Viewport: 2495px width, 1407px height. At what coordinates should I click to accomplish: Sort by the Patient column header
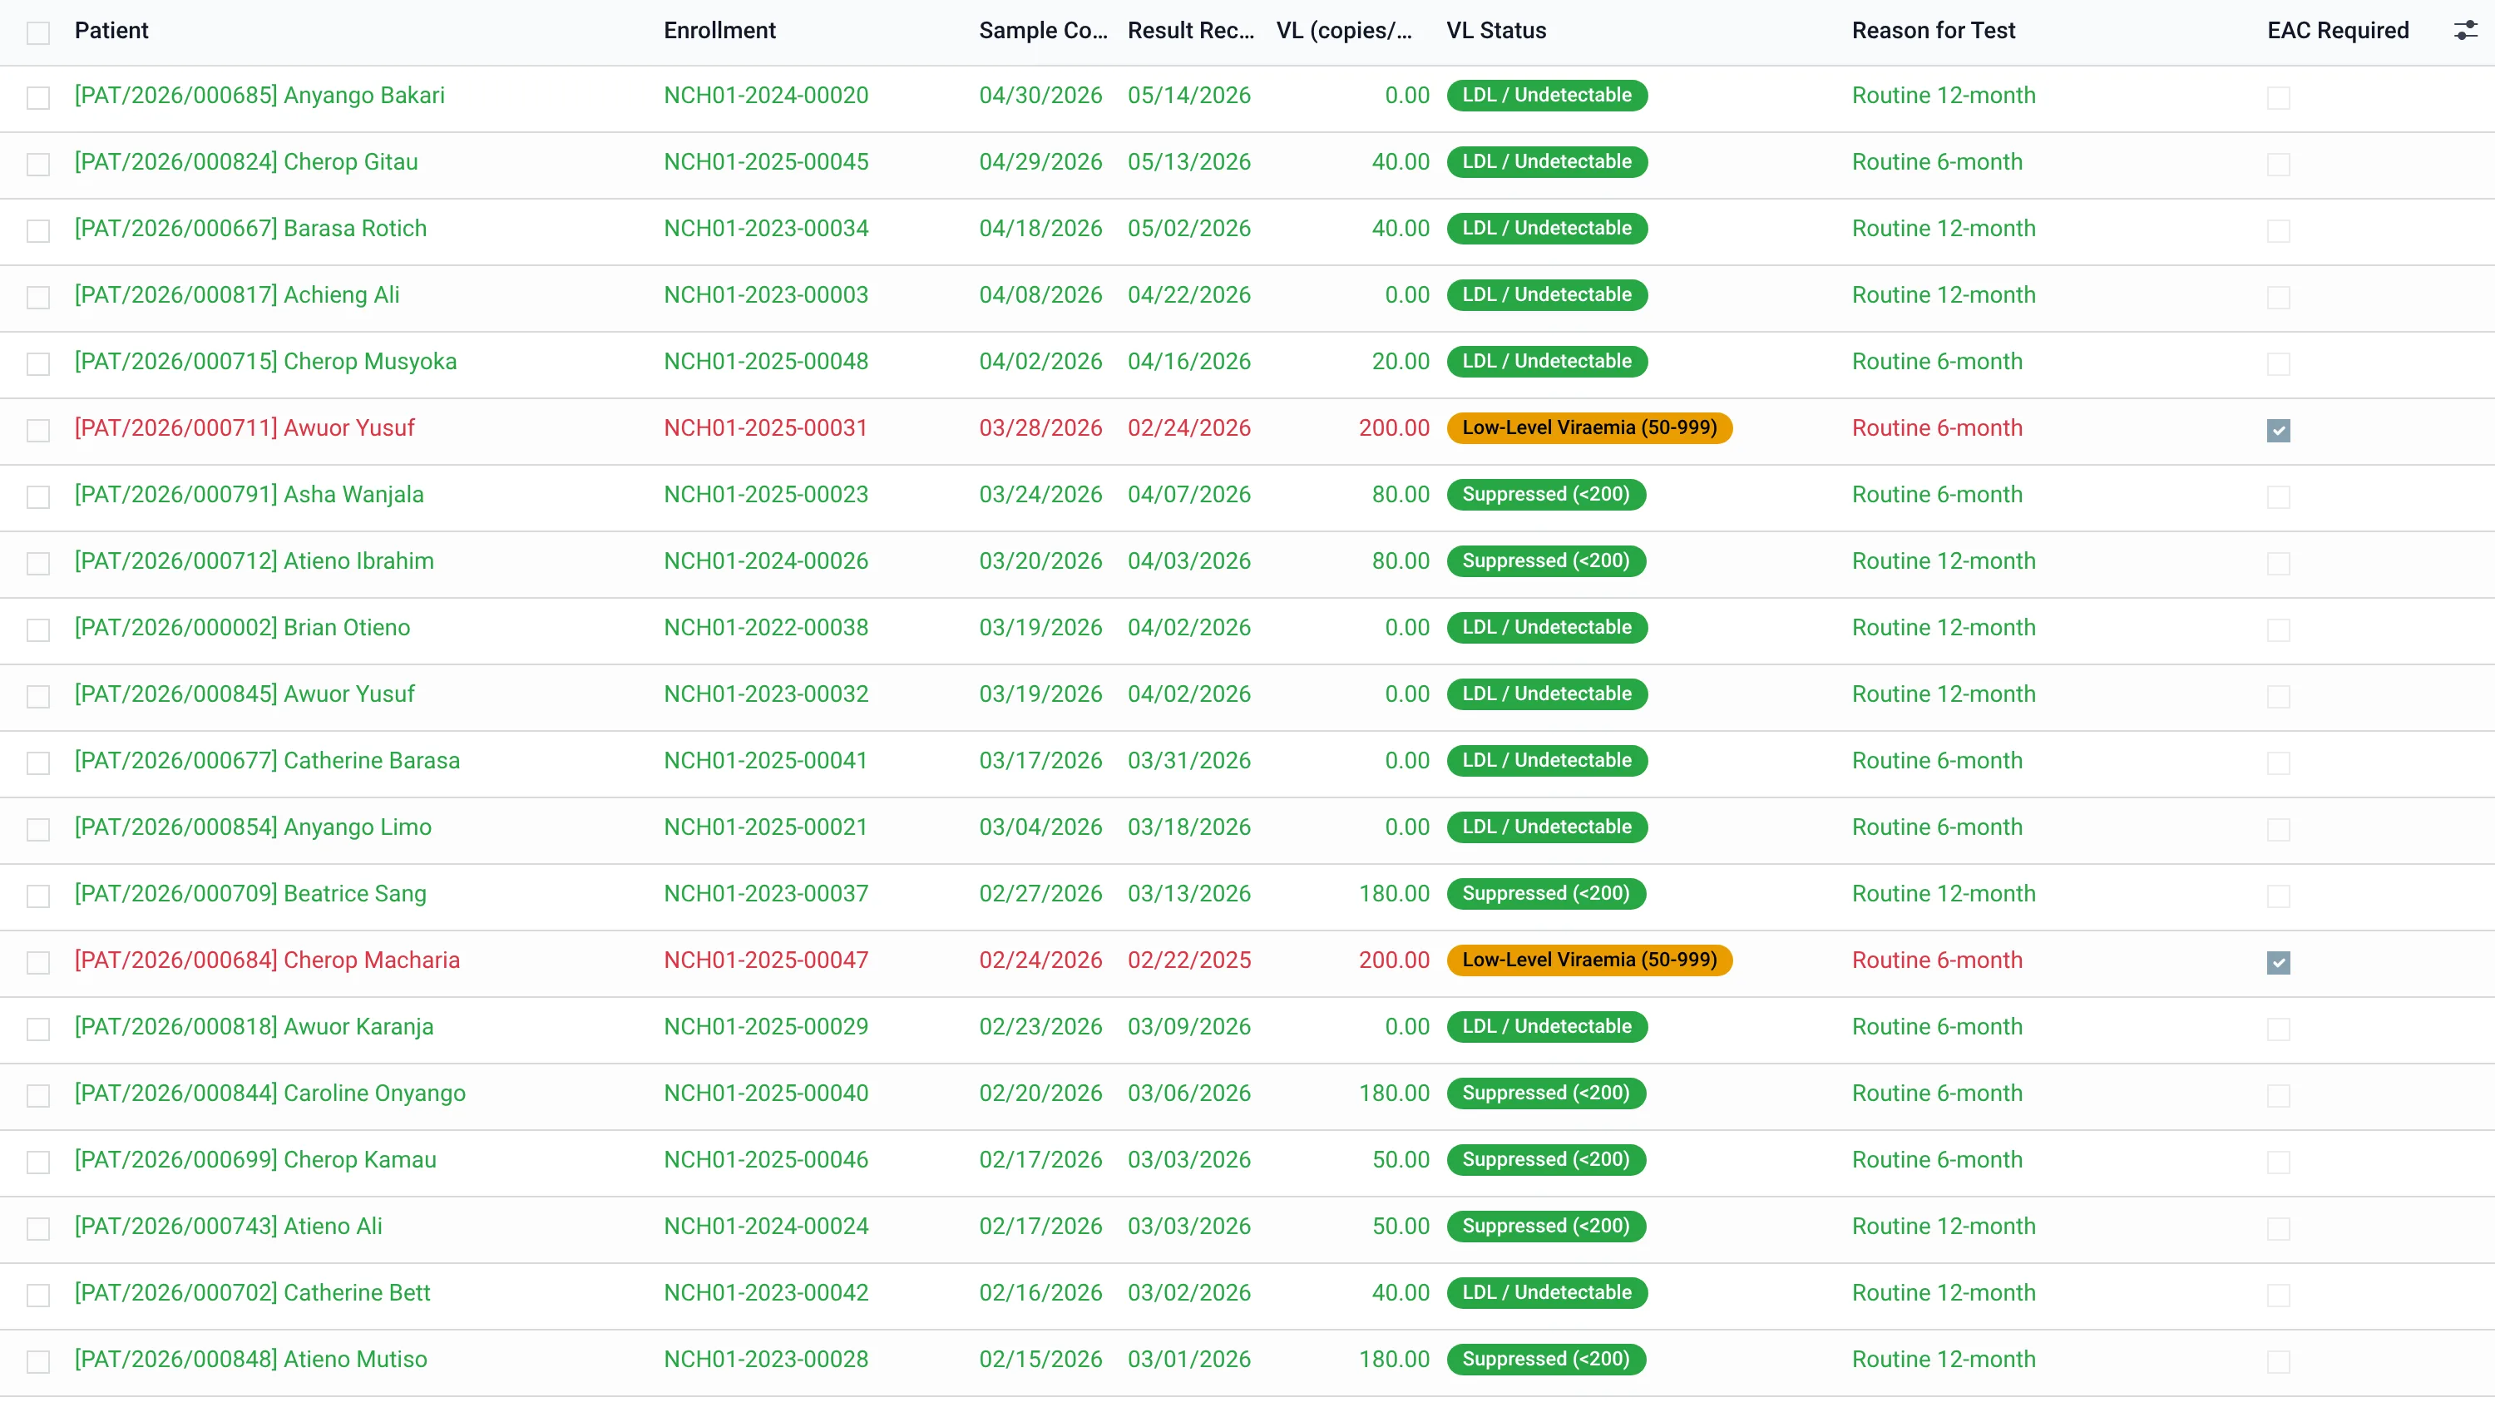(x=111, y=31)
